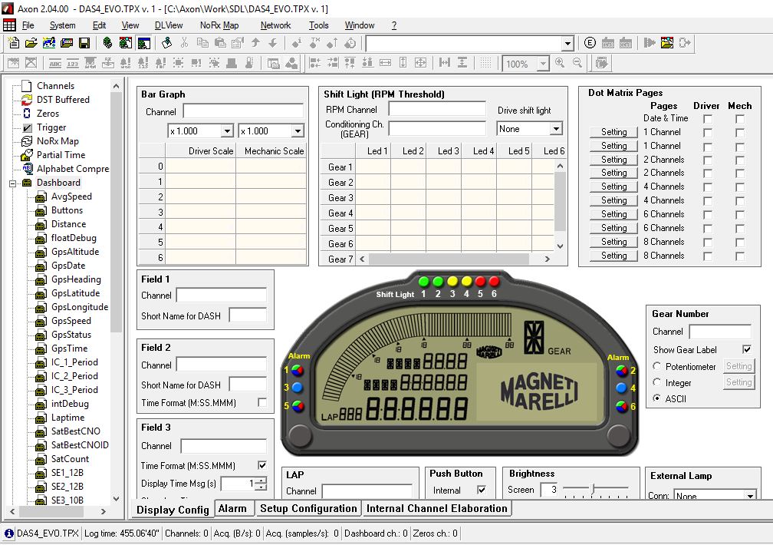773x545 pixels.
Task: Check Field 2 Time Format checkbox
Action: 262,403
